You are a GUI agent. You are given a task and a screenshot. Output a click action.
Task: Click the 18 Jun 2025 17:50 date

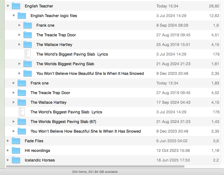pyautogui.click(x=173, y=160)
